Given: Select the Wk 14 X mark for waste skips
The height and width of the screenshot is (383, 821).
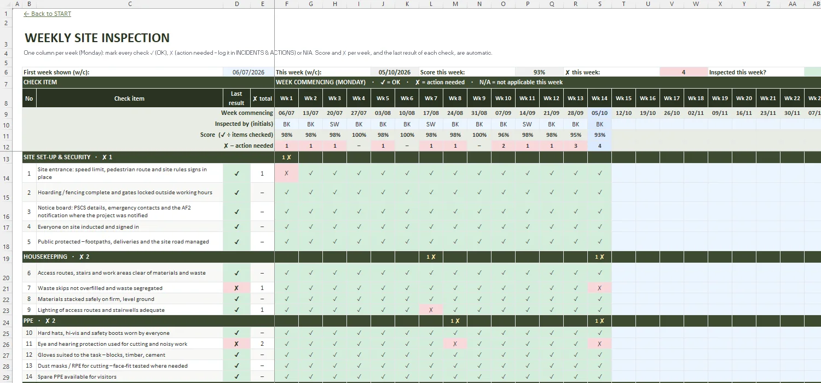Looking at the screenshot, I should tap(600, 288).
